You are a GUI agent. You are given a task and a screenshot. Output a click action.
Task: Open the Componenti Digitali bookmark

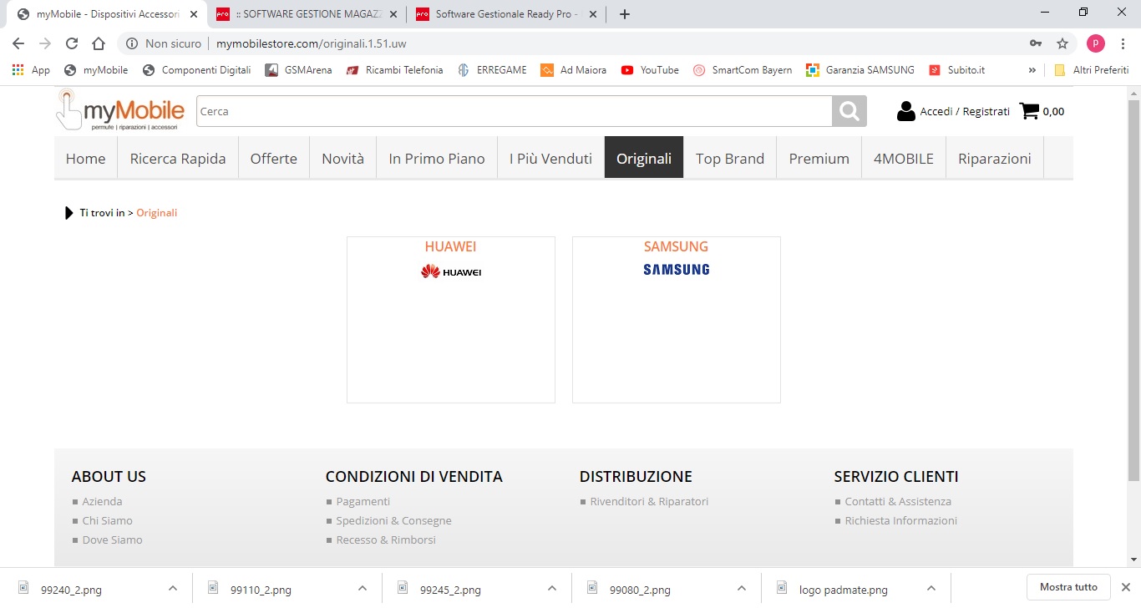click(196, 70)
